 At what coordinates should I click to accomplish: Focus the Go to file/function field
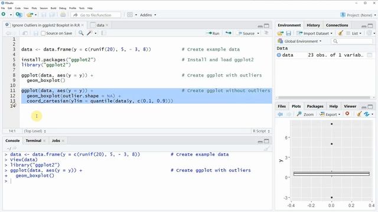(96, 15)
